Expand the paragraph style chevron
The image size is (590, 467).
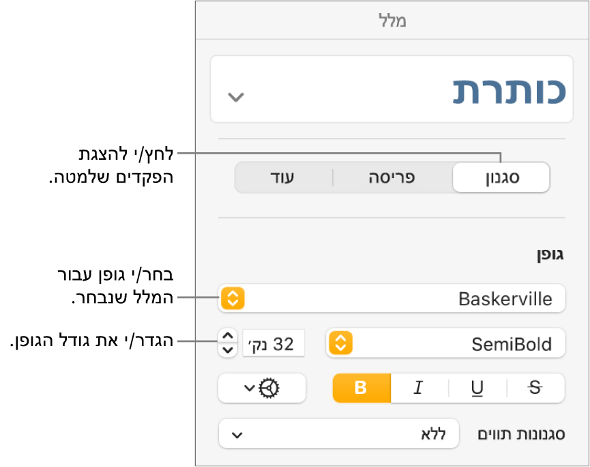tap(235, 97)
